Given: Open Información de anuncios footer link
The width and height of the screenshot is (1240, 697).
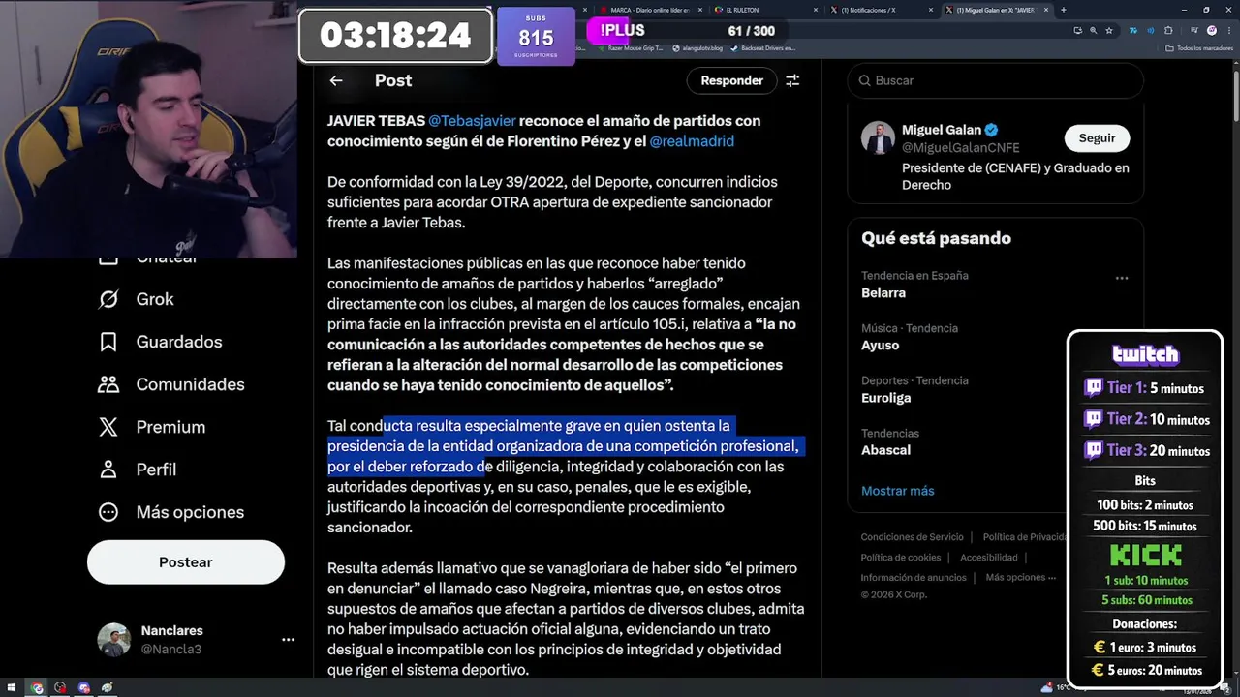Looking at the screenshot, I should [x=914, y=578].
